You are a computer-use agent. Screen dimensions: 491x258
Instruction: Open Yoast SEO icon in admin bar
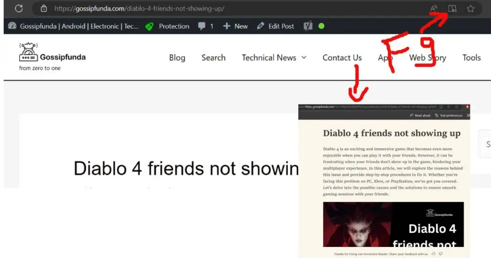(308, 26)
